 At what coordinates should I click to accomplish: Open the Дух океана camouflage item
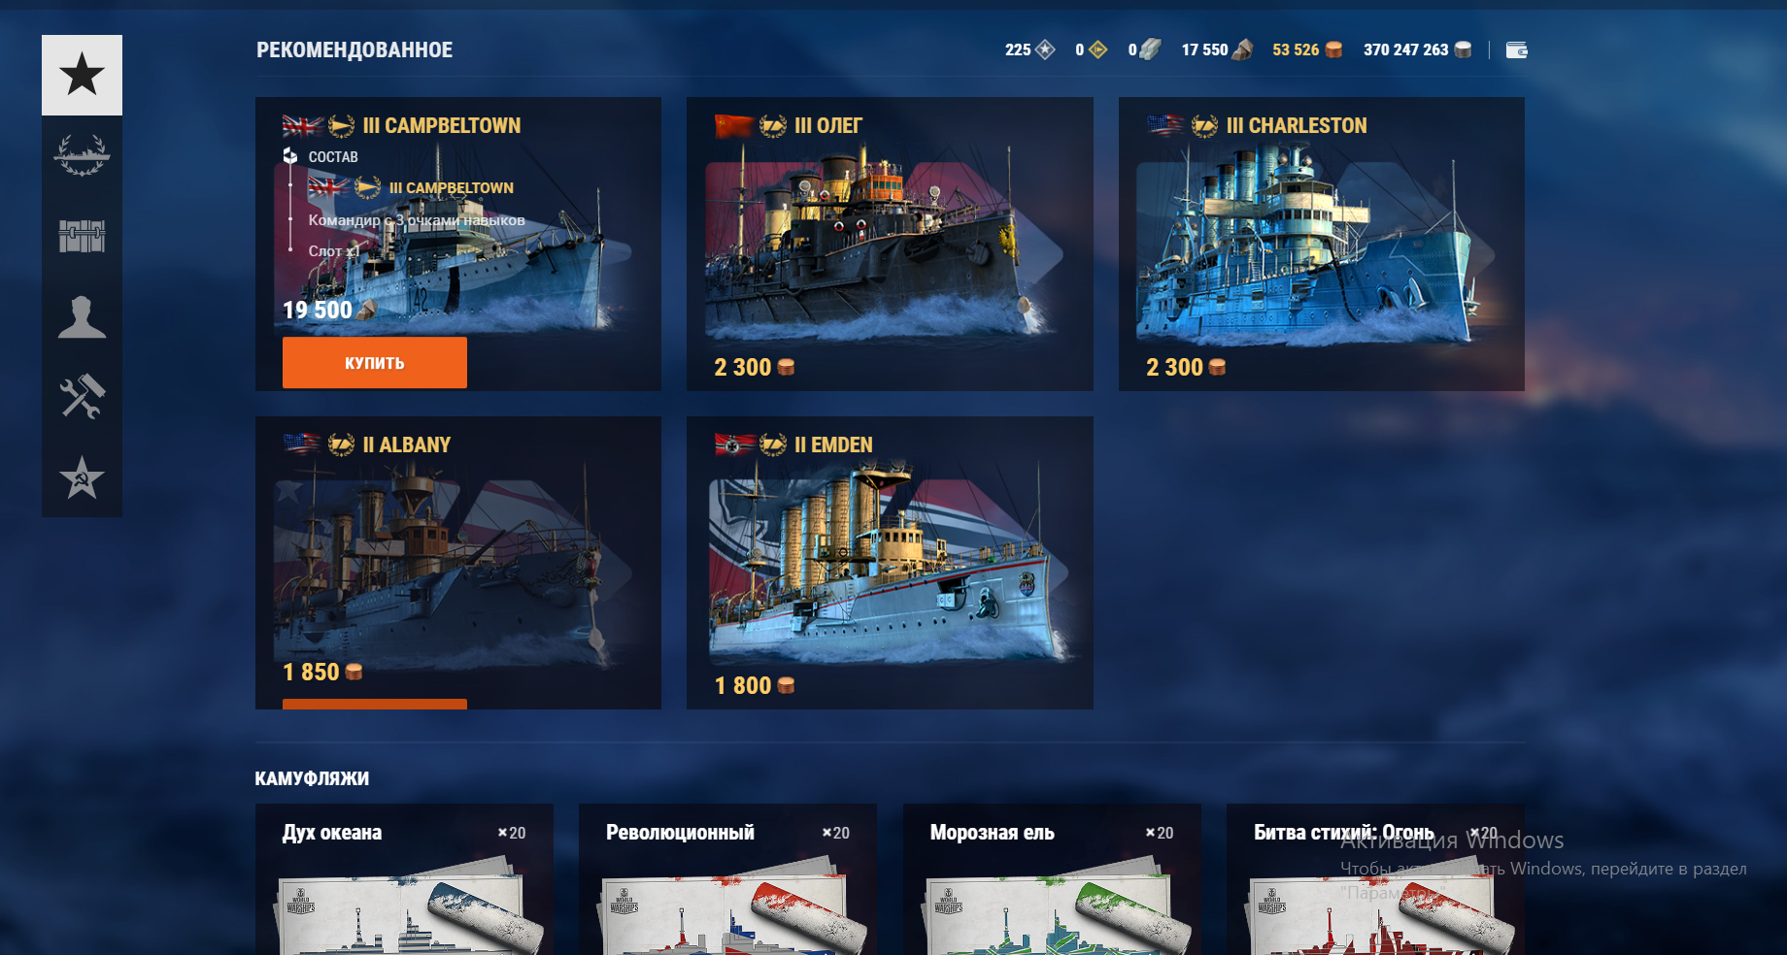[404, 879]
